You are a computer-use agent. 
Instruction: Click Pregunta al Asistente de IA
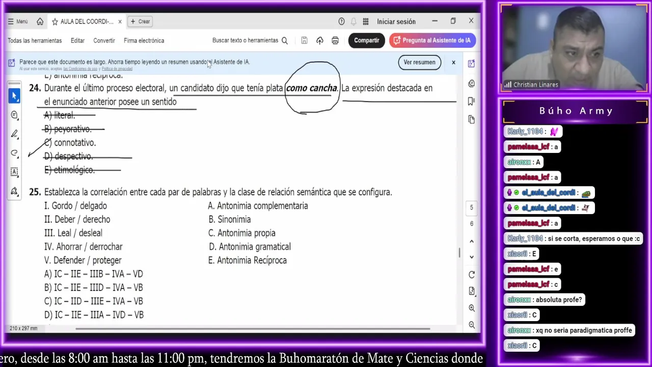pyautogui.click(x=432, y=40)
